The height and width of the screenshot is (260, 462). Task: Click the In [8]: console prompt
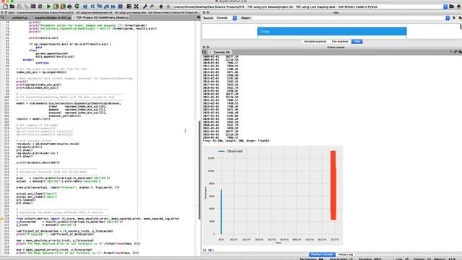209,250
